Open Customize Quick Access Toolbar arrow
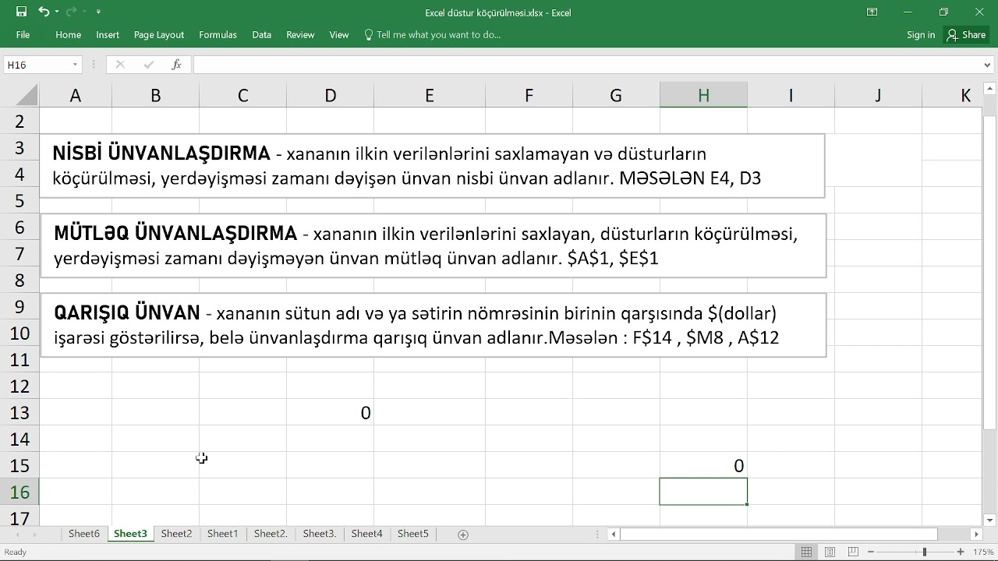Image resolution: width=998 pixels, height=561 pixels. tap(98, 12)
